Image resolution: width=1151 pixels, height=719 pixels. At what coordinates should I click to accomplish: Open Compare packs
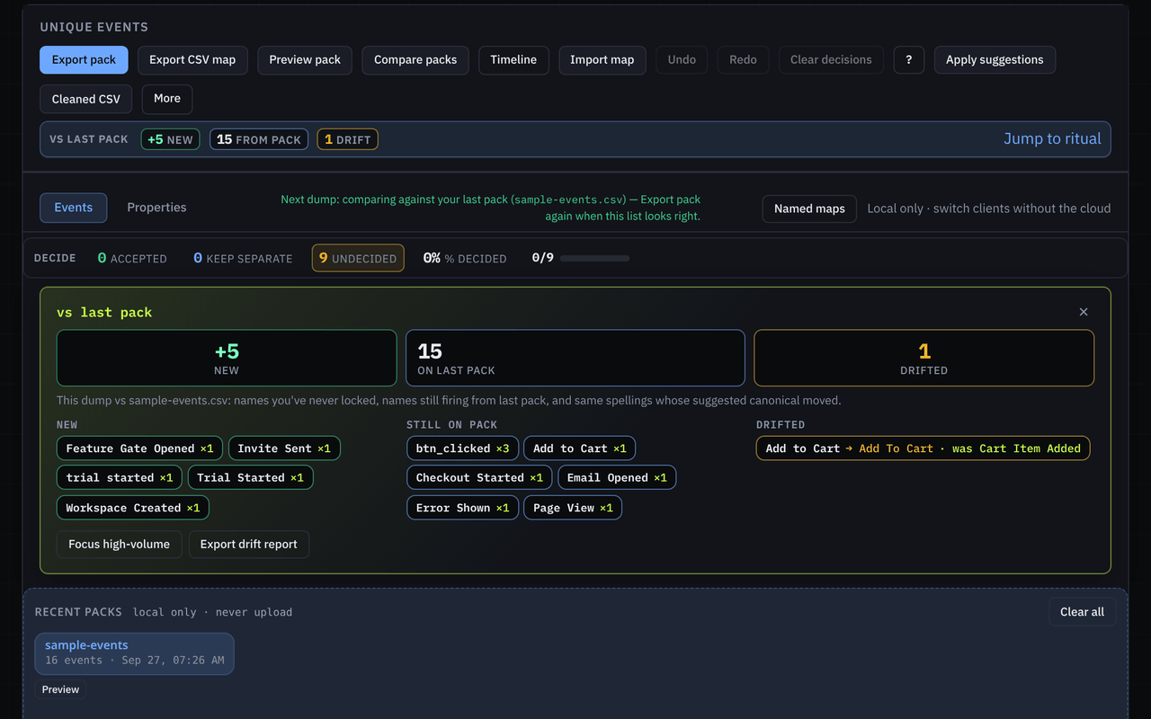[x=415, y=60]
